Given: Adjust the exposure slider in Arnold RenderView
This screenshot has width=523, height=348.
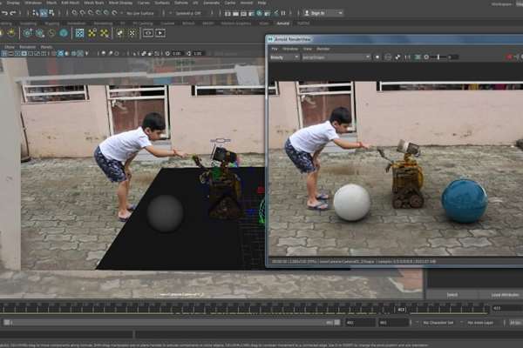Looking at the screenshot, I should coord(442,57).
